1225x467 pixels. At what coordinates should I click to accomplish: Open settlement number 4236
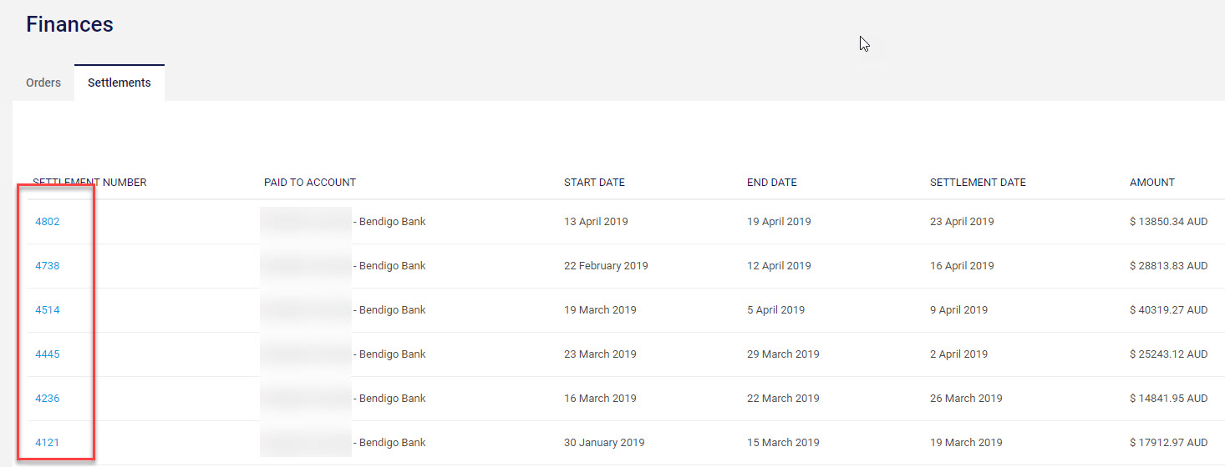point(48,399)
